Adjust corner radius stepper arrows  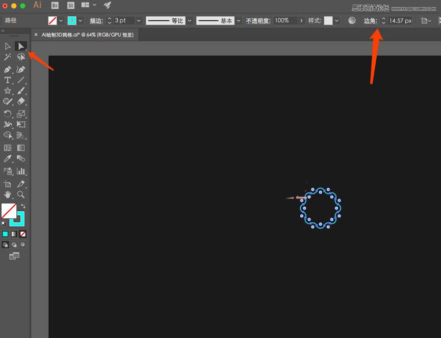[x=383, y=20]
